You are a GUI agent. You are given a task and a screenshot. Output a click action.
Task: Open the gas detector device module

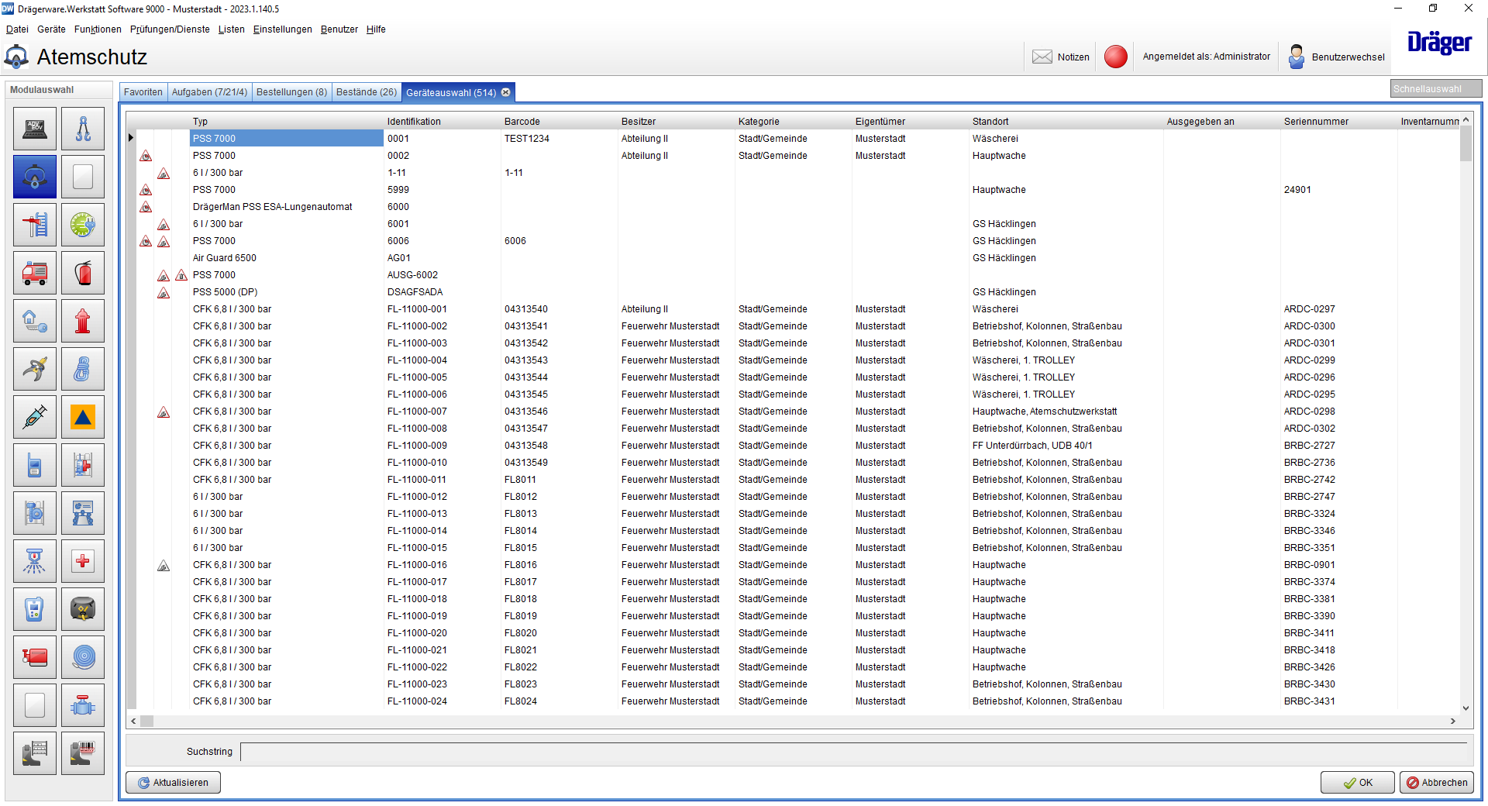(35, 609)
